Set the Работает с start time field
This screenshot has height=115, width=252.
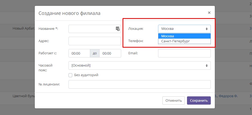tap(79, 53)
